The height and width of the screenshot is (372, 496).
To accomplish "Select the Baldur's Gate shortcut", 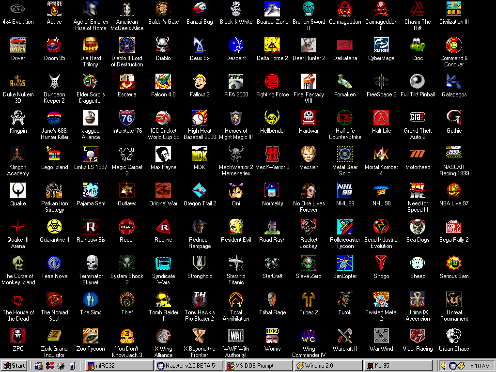I will pos(163,9).
